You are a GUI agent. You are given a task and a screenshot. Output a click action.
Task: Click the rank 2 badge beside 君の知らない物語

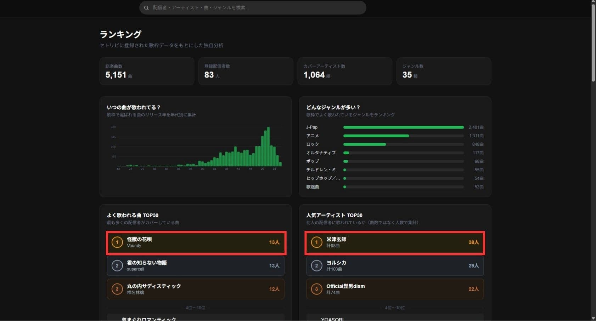(x=117, y=266)
